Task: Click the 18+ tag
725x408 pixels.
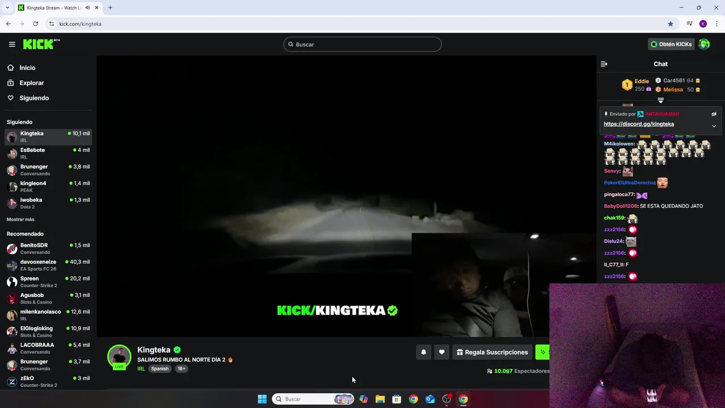Action: [181, 368]
